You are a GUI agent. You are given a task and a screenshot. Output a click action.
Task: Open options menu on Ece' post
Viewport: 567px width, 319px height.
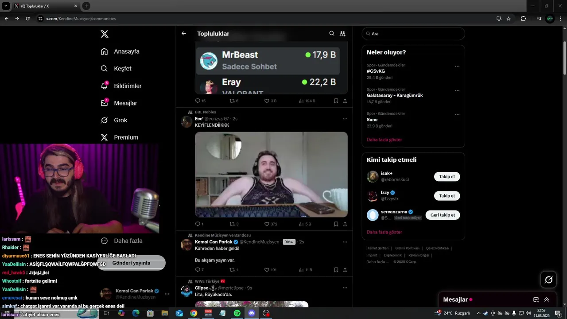[345, 119]
